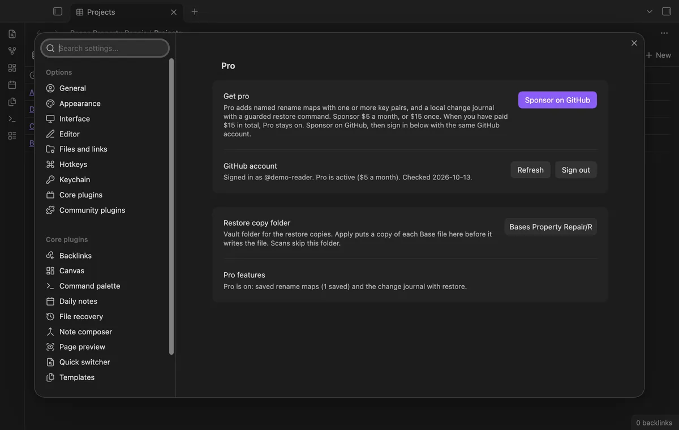
Task: Toggle the left sidebar icon
Action: [58, 11]
